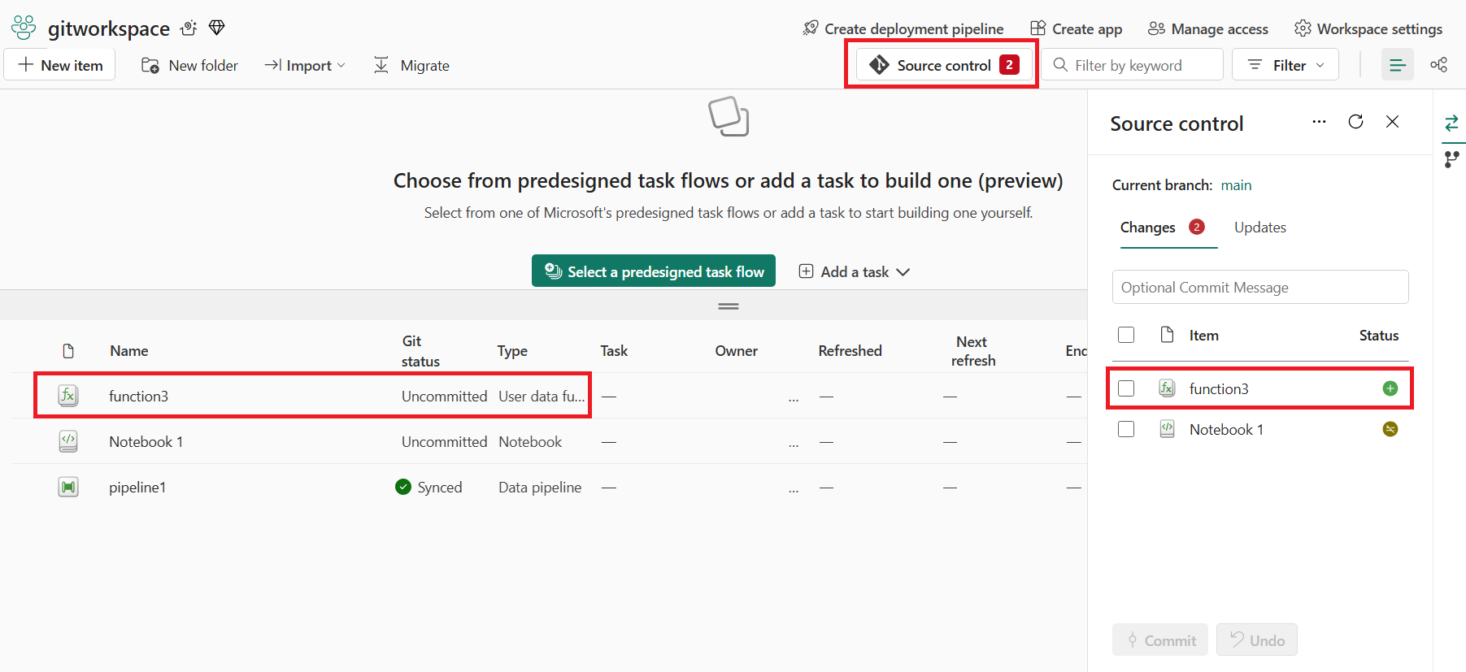1466x672 pixels.
Task: Open more options in Source control panel
Action: click(1319, 122)
